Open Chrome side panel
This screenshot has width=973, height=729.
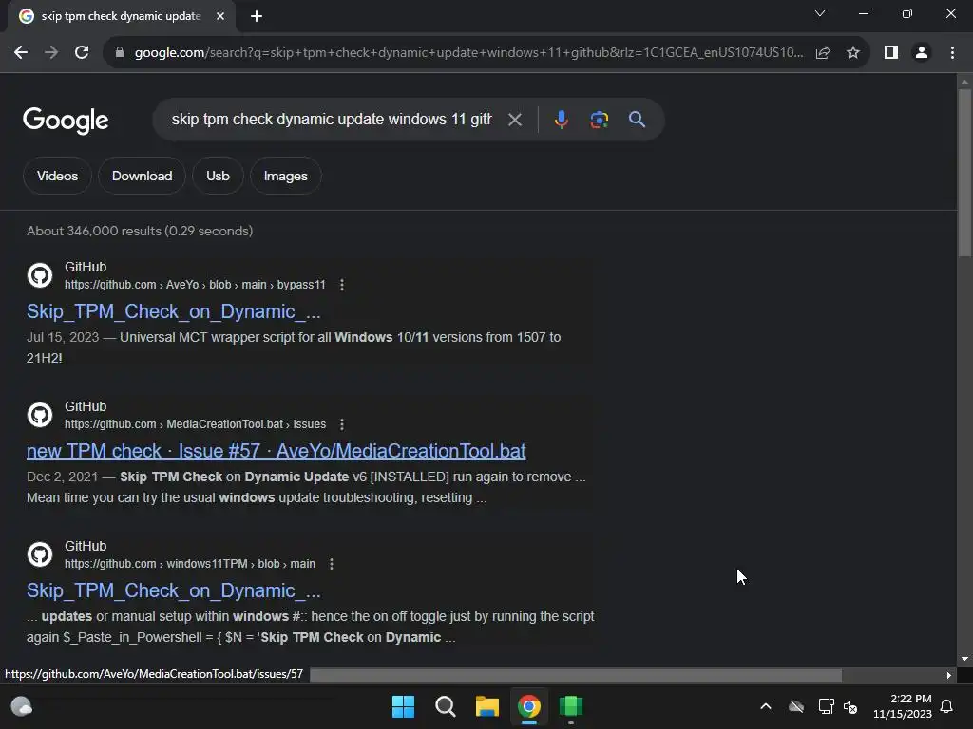[891, 53]
